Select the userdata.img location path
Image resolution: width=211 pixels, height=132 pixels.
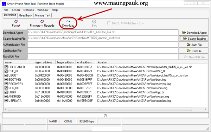[134, 101]
